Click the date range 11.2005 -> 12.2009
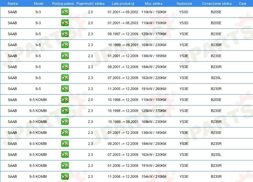 pyautogui.click(x=123, y=89)
